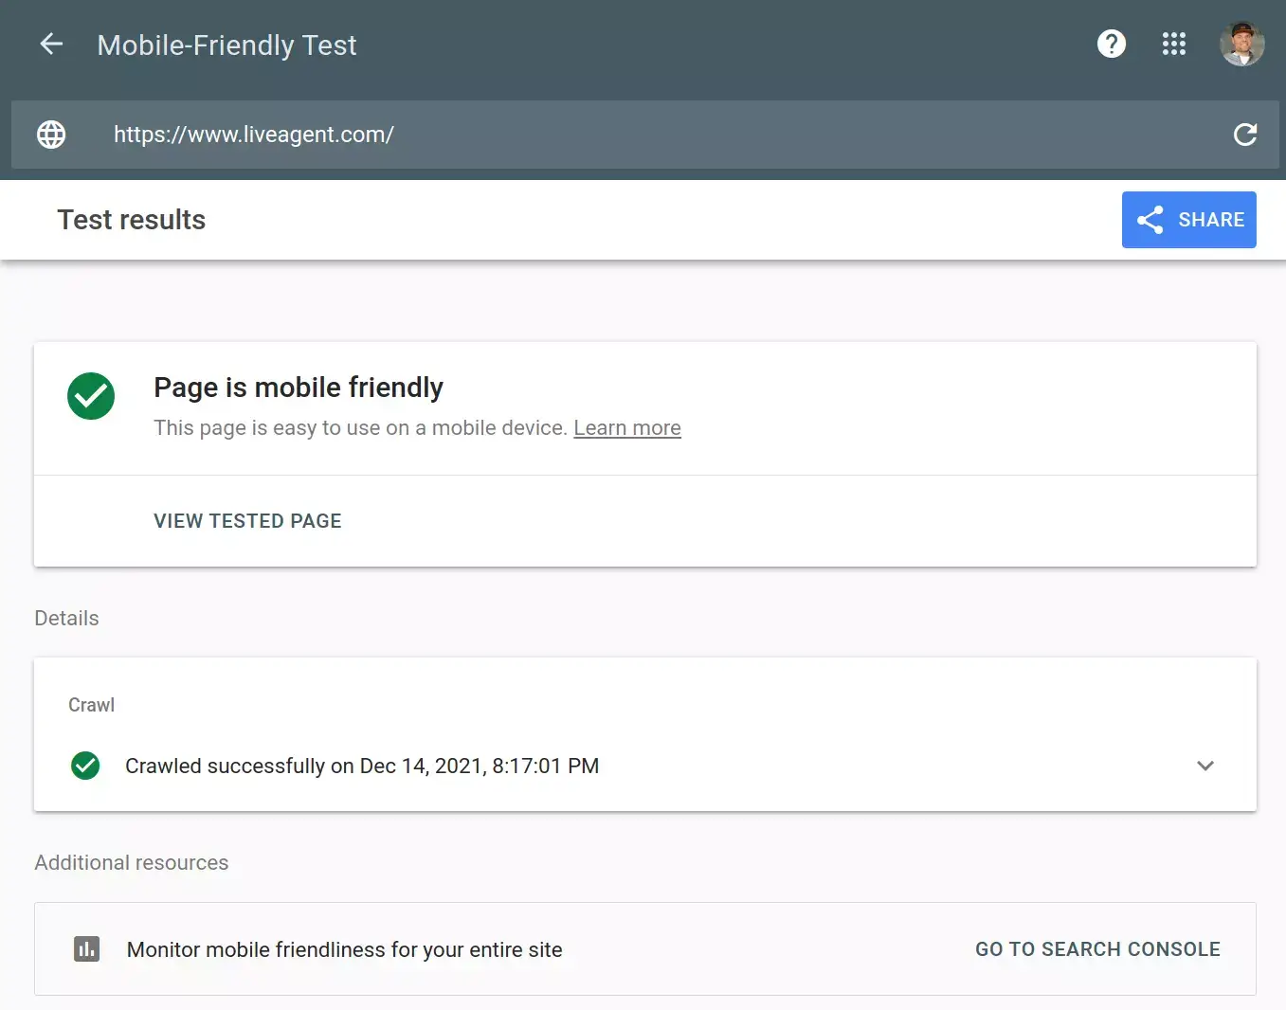This screenshot has height=1010, width=1286.
Task: Share the test results
Action: click(1188, 220)
